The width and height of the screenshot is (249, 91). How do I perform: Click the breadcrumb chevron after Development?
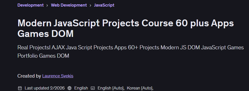tap(47, 5)
